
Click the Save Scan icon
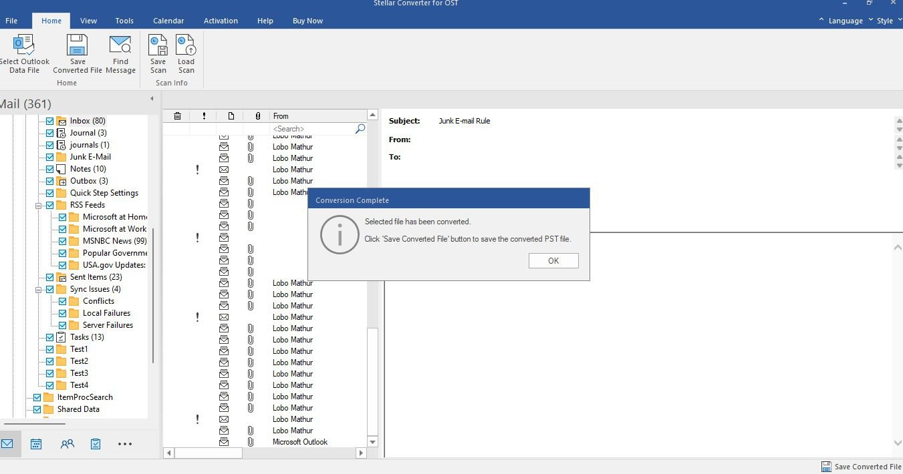tap(158, 45)
